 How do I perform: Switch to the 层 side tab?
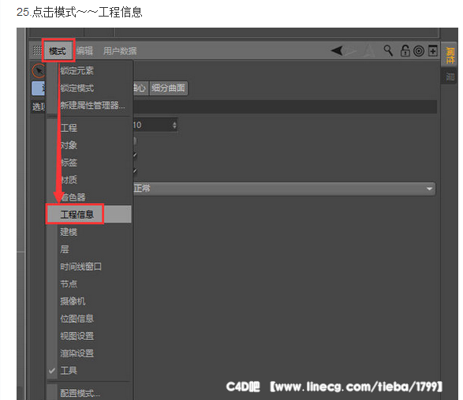(x=450, y=77)
